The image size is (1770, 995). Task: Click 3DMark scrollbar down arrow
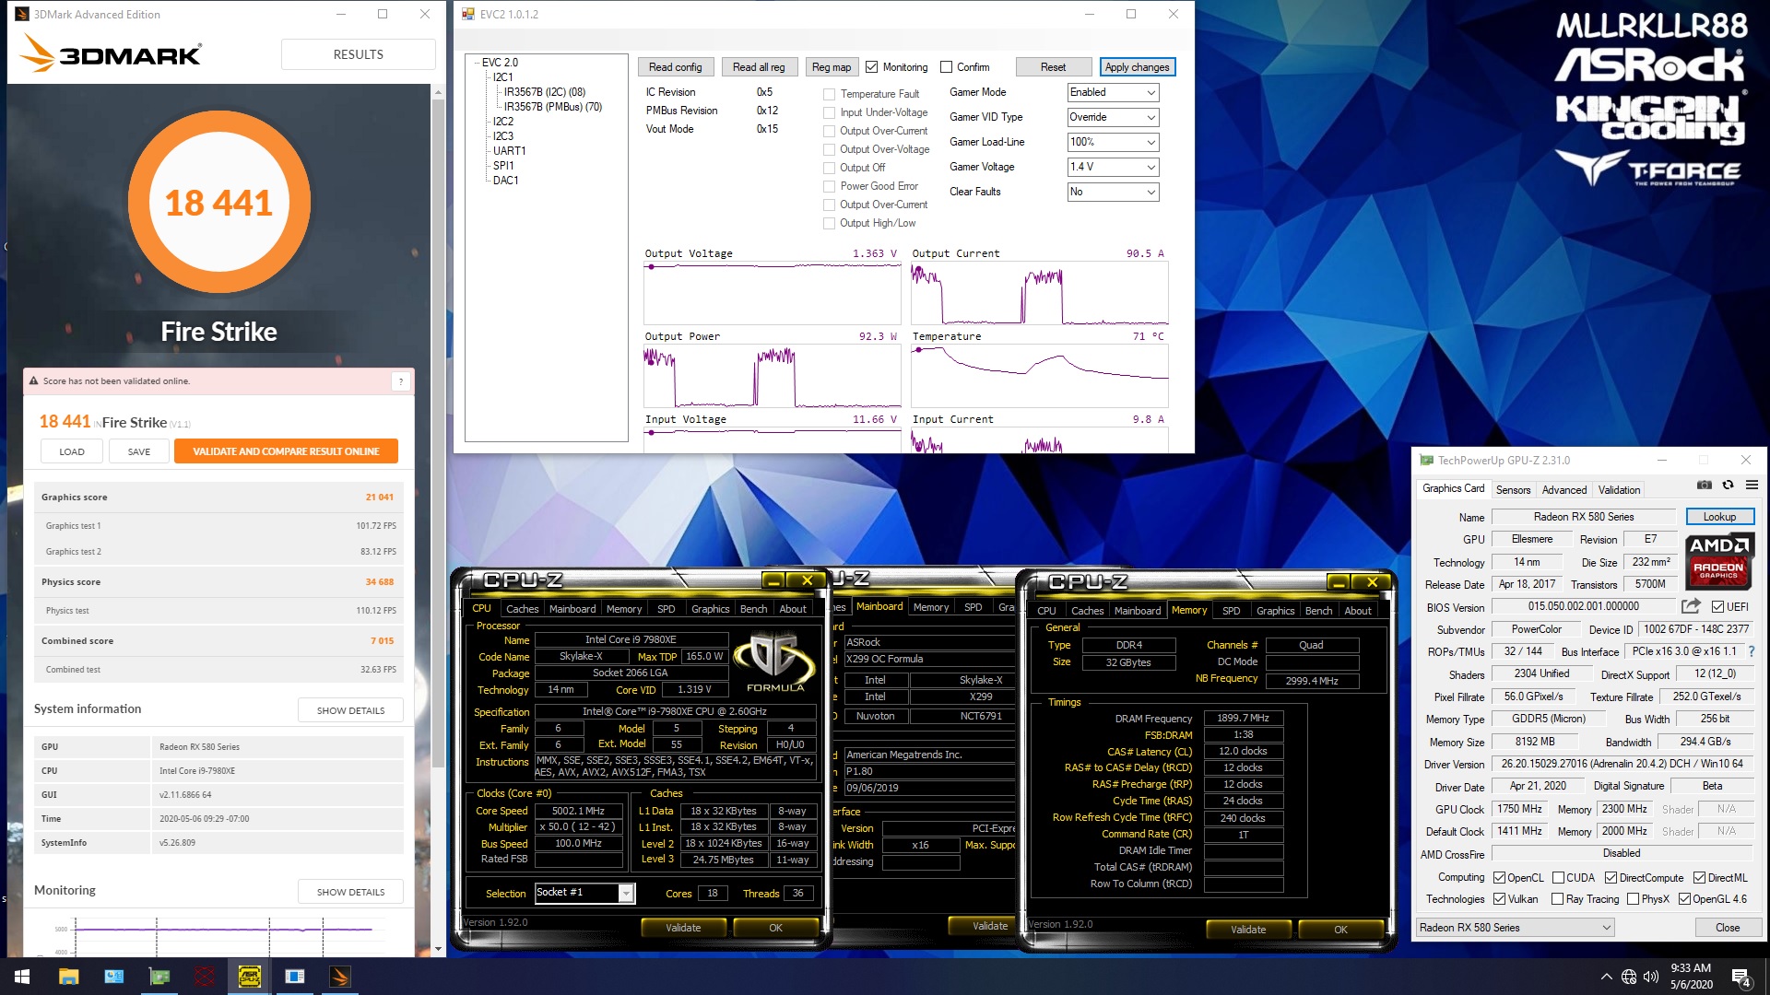click(438, 948)
